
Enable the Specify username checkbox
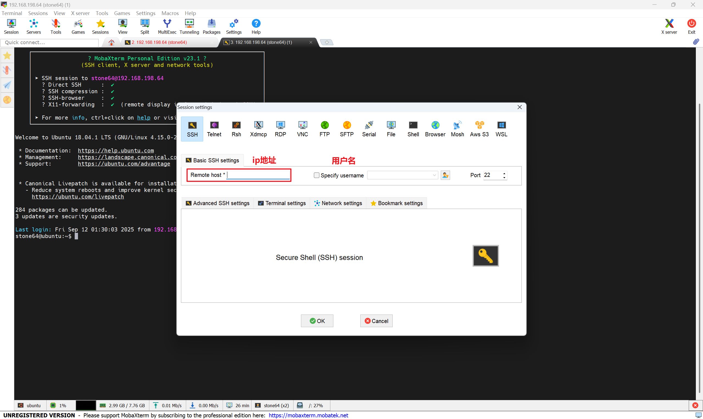tap(316, 175)
